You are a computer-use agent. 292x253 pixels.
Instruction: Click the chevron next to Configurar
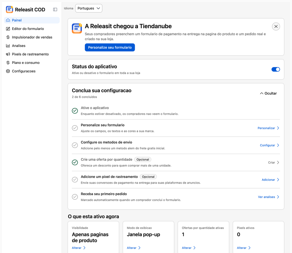(x=278, y=145)
